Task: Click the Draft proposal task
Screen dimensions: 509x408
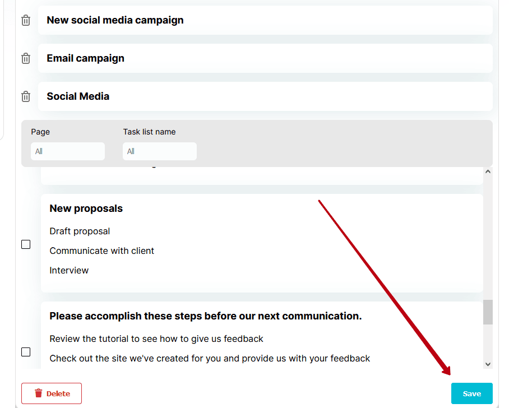Action: click(x=80, y=231)
